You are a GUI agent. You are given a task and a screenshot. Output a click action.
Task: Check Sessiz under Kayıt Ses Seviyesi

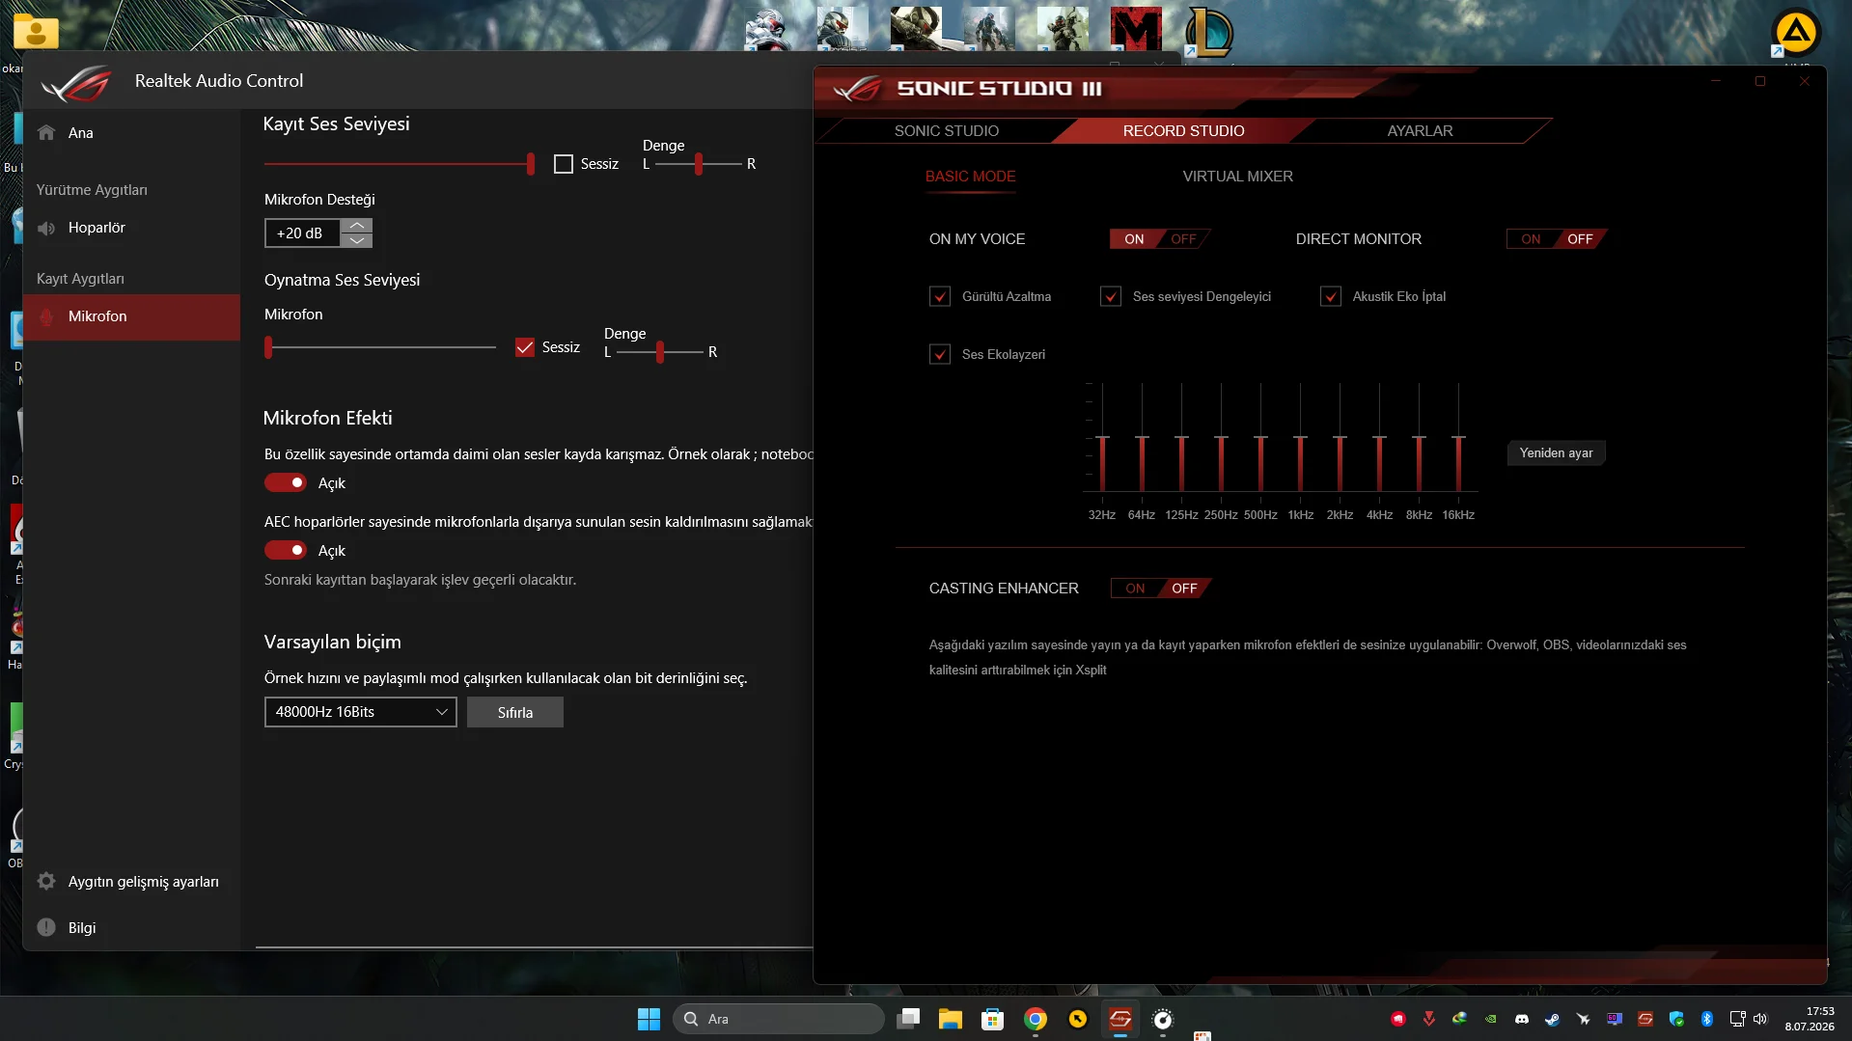click(564, 165)
